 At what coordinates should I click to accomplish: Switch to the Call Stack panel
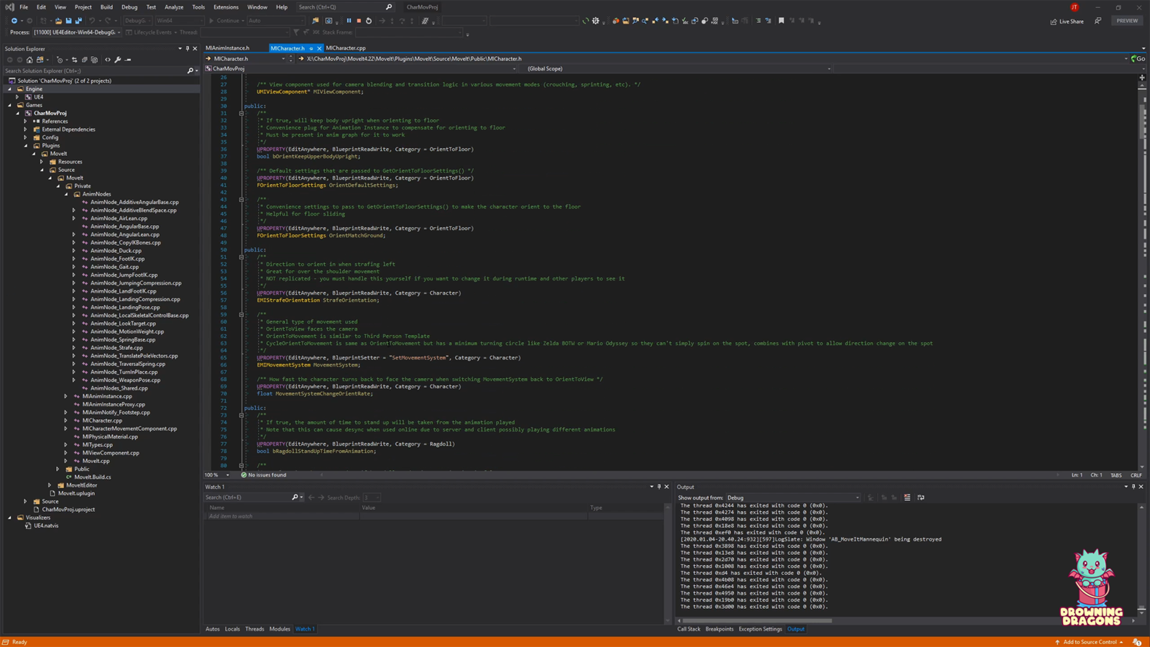coord(689,629)
